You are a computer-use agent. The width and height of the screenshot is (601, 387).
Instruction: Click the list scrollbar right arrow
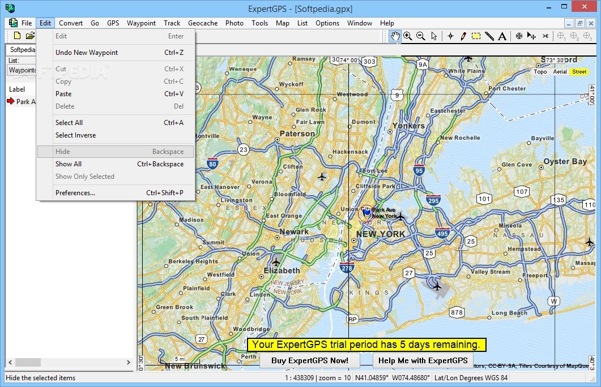click(x=129, y=362)
